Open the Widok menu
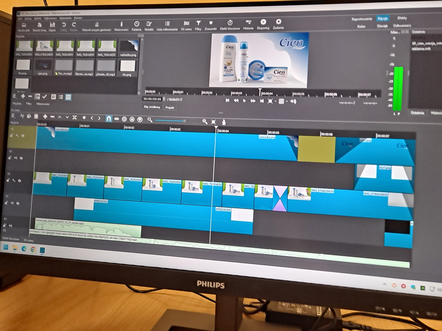 pyautogui.click(x=38, y=18)
